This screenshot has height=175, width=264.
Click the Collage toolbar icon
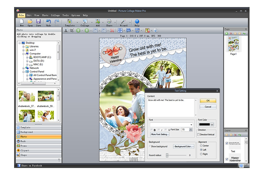[x=84, y=22]
